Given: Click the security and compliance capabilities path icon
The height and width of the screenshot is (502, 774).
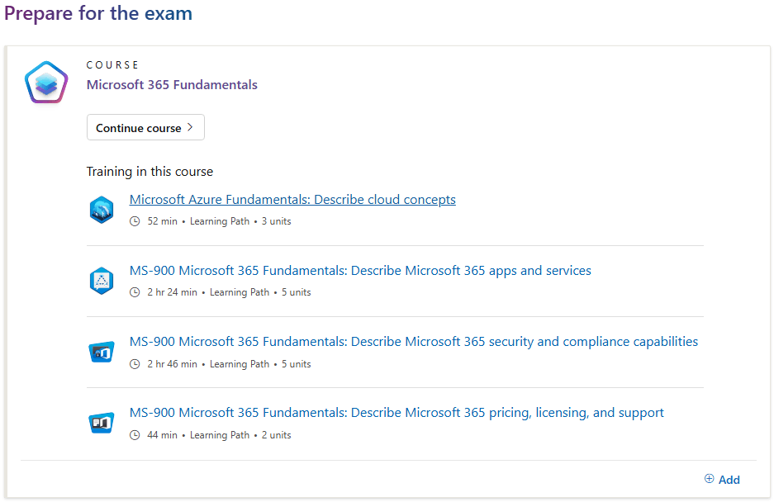Looking at the screenshot, I should click(x=102, y=352).
